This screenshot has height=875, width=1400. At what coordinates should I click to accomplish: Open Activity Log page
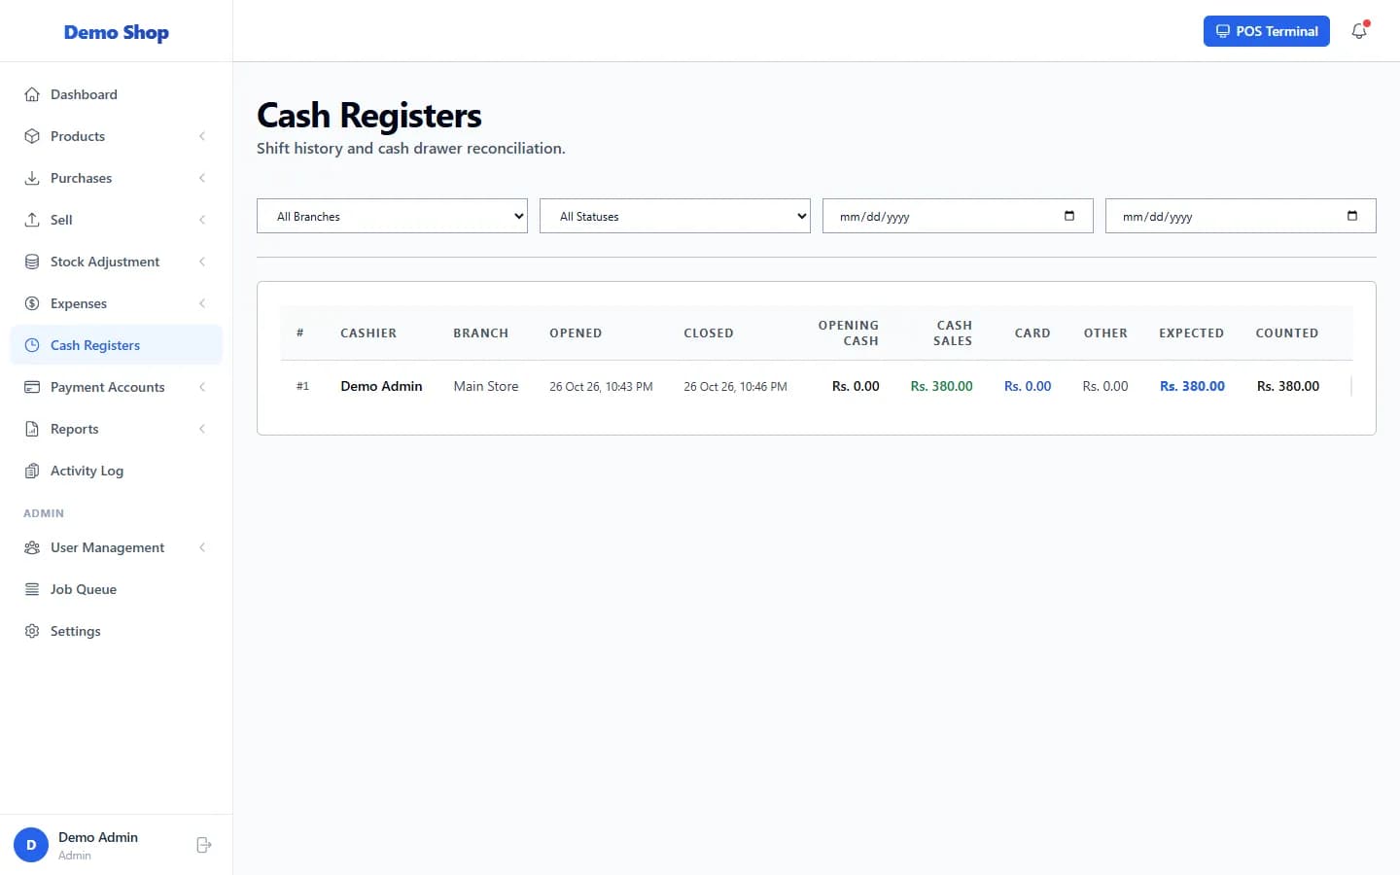117,471
